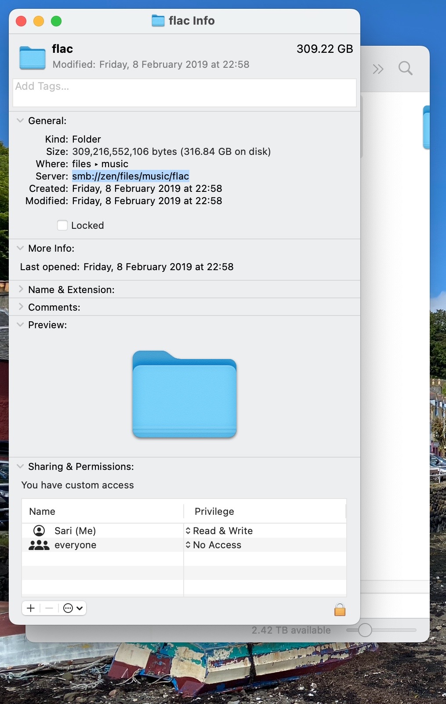
Task: Click the flac folder icon in header
Action: [33, 58]
